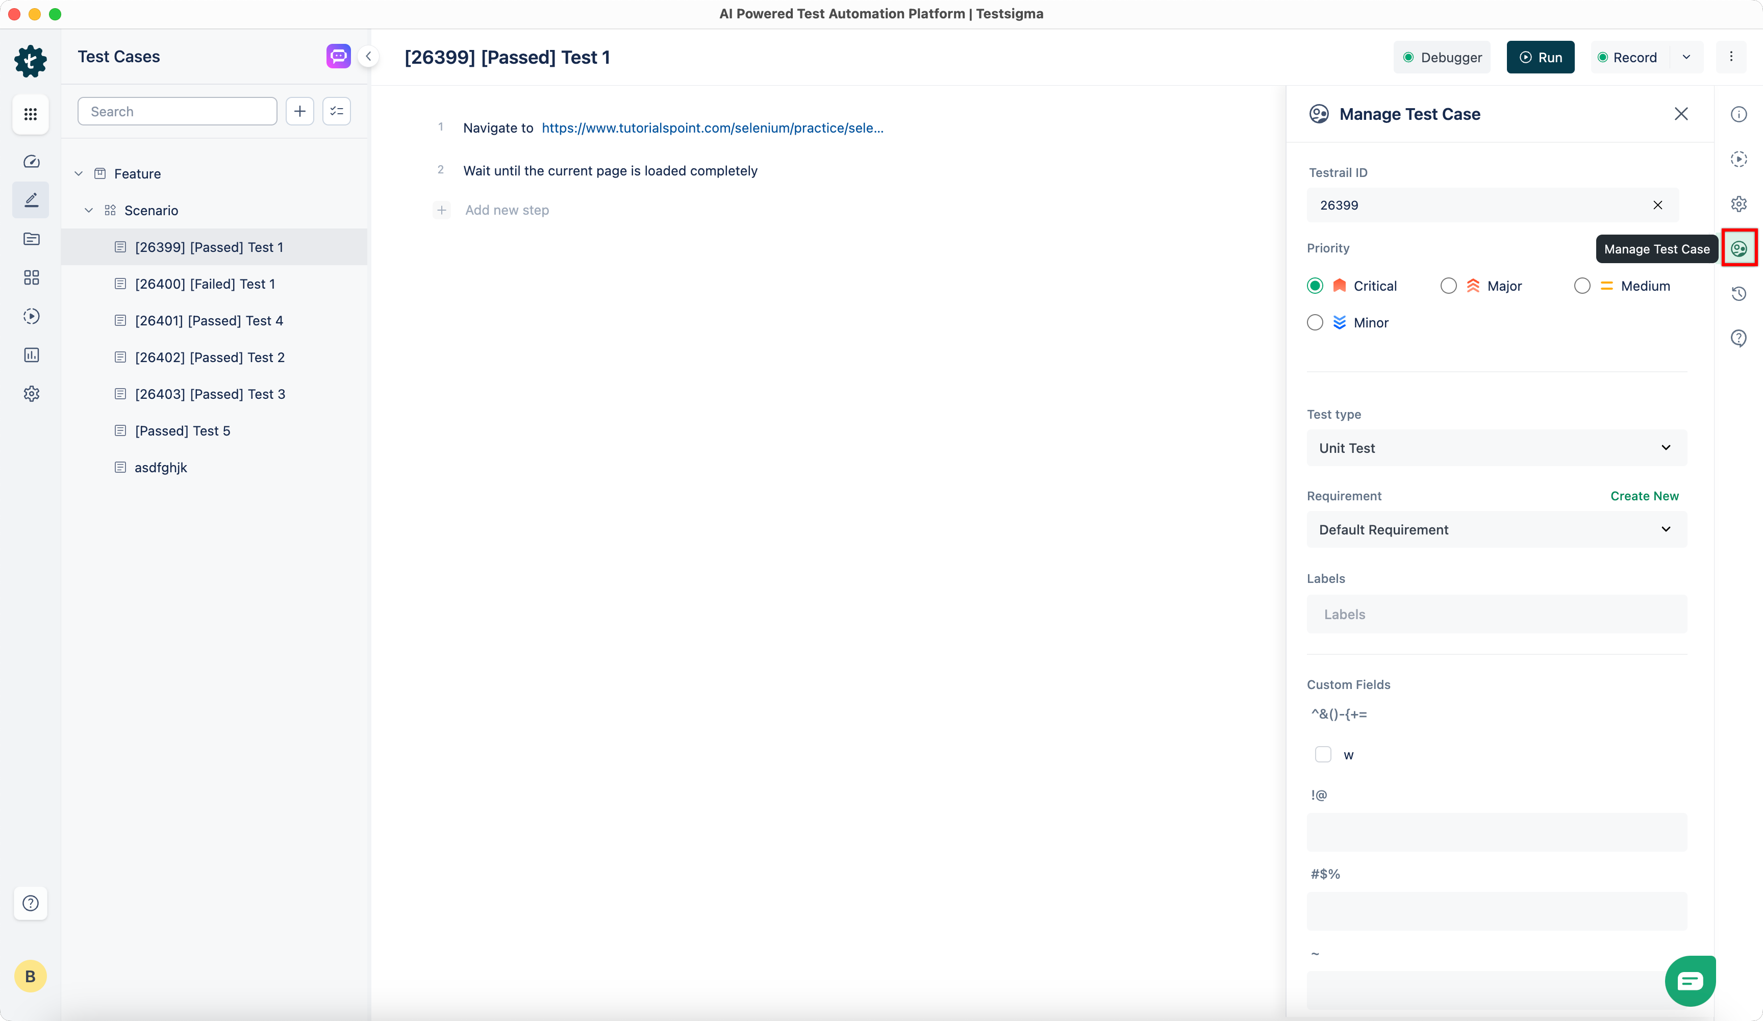
Task: Click the Create New requirement link
Action: (1644, 496)
